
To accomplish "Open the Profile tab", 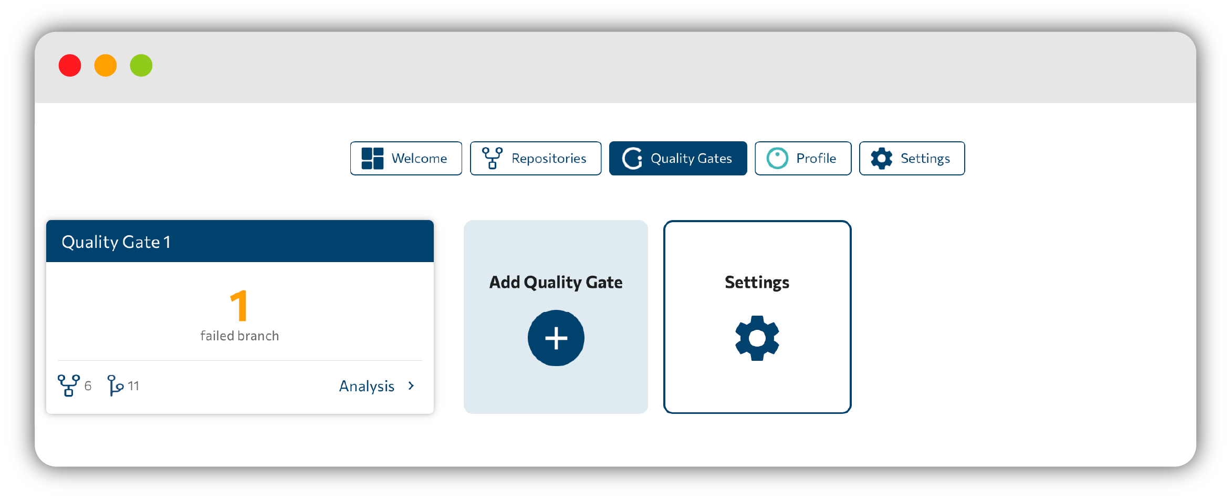I will pos(803,158).
